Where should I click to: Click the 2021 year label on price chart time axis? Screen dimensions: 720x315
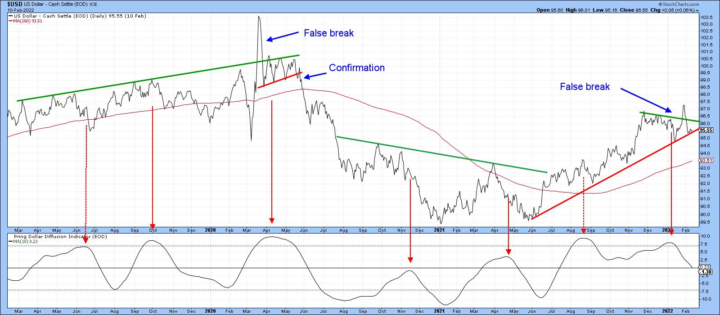pos(439,230)
